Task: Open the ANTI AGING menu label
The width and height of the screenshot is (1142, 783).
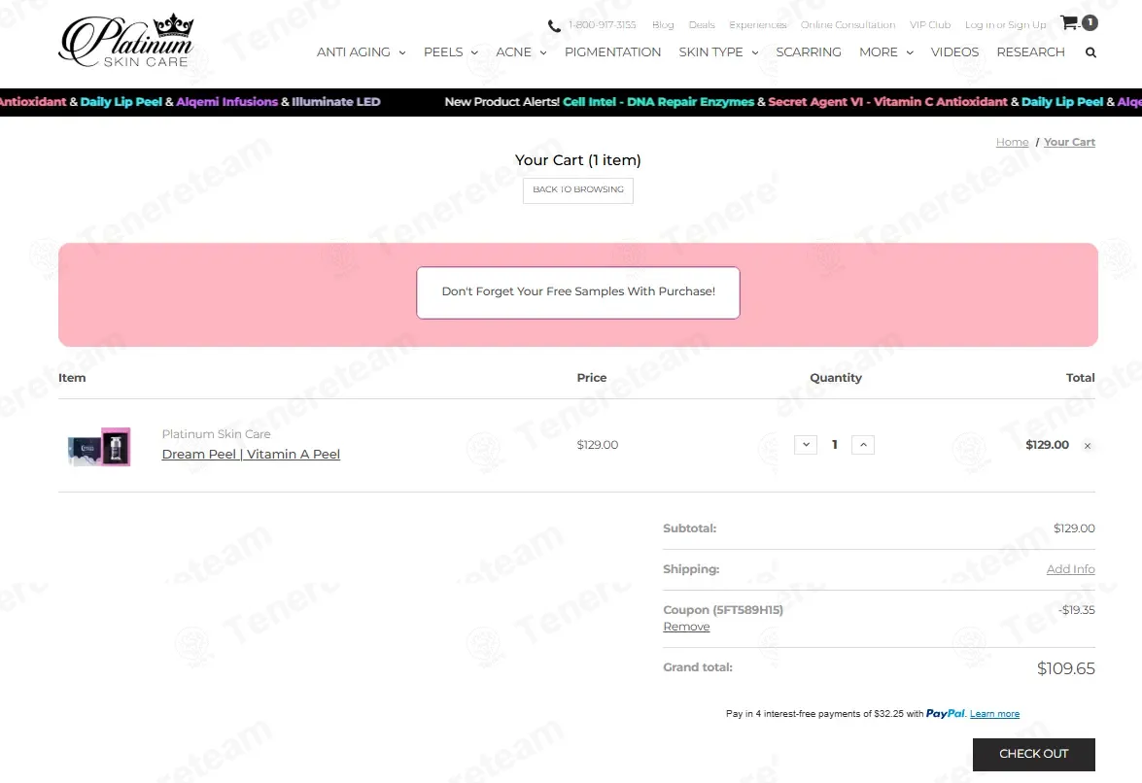Action: [x=353, y=52]
